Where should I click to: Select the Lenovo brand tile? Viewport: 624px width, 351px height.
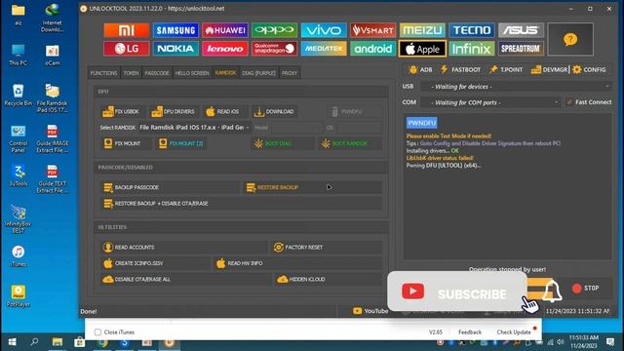(225, 49)
